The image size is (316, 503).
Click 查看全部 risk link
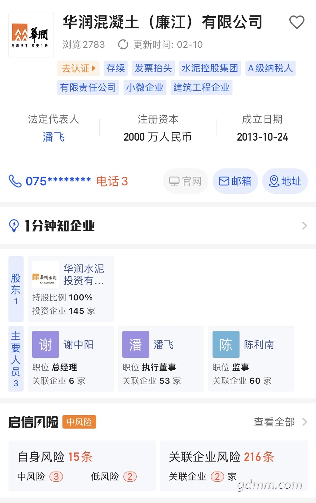pos(274,422)
